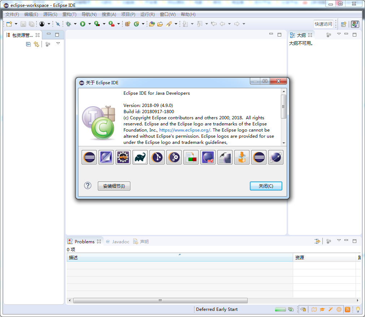
Task: Click the 快速访问 quick access field
Action: tap(323, 24)
